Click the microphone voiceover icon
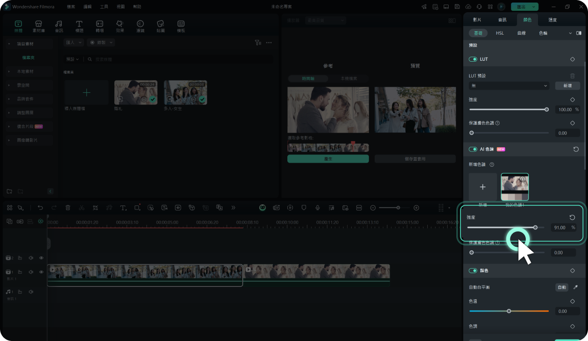The height and width of the screenshot is (341, 588). click(x=317, y=208)
